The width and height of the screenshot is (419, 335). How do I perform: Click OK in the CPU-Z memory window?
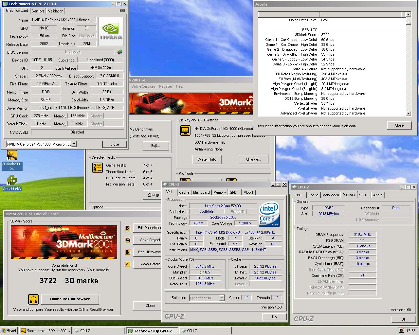404,319
